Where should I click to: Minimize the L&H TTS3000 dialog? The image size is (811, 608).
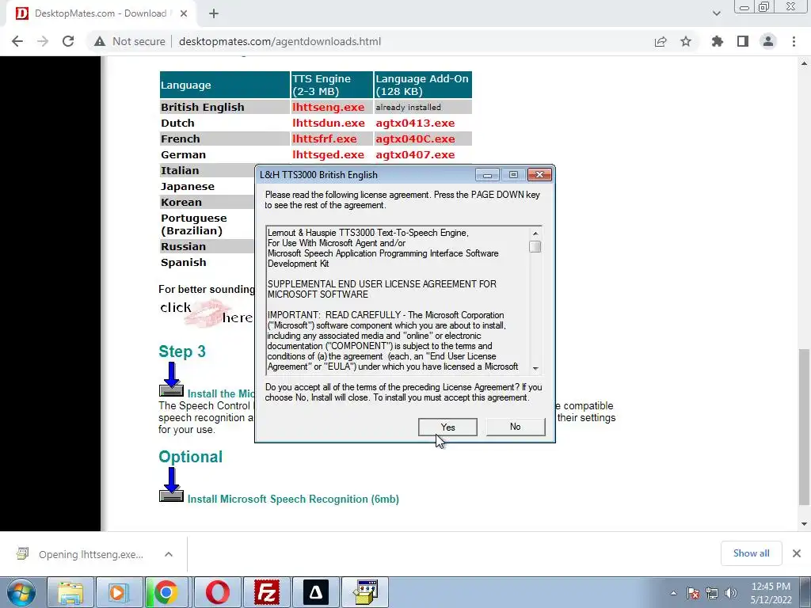coord(487,175)
